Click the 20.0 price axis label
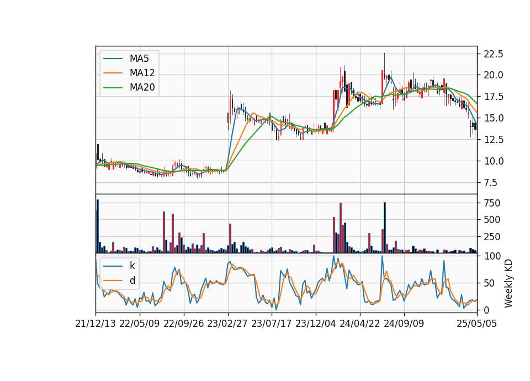This screenshot has width=530, height=381. point(494,75)
